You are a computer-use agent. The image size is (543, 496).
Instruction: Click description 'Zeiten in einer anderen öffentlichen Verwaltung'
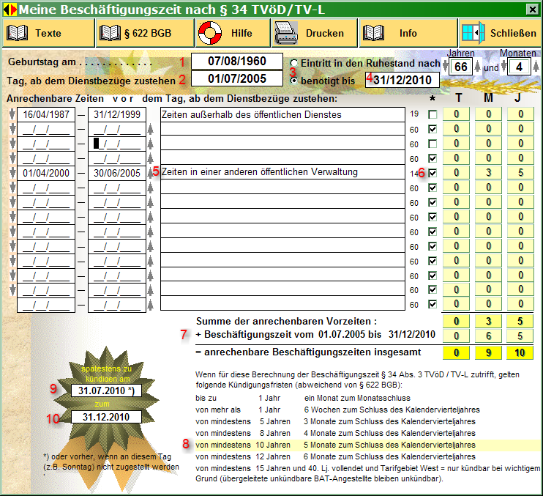pos(282,172)
